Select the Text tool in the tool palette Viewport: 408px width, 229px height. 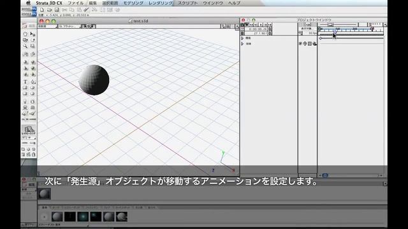coord(25,82)
